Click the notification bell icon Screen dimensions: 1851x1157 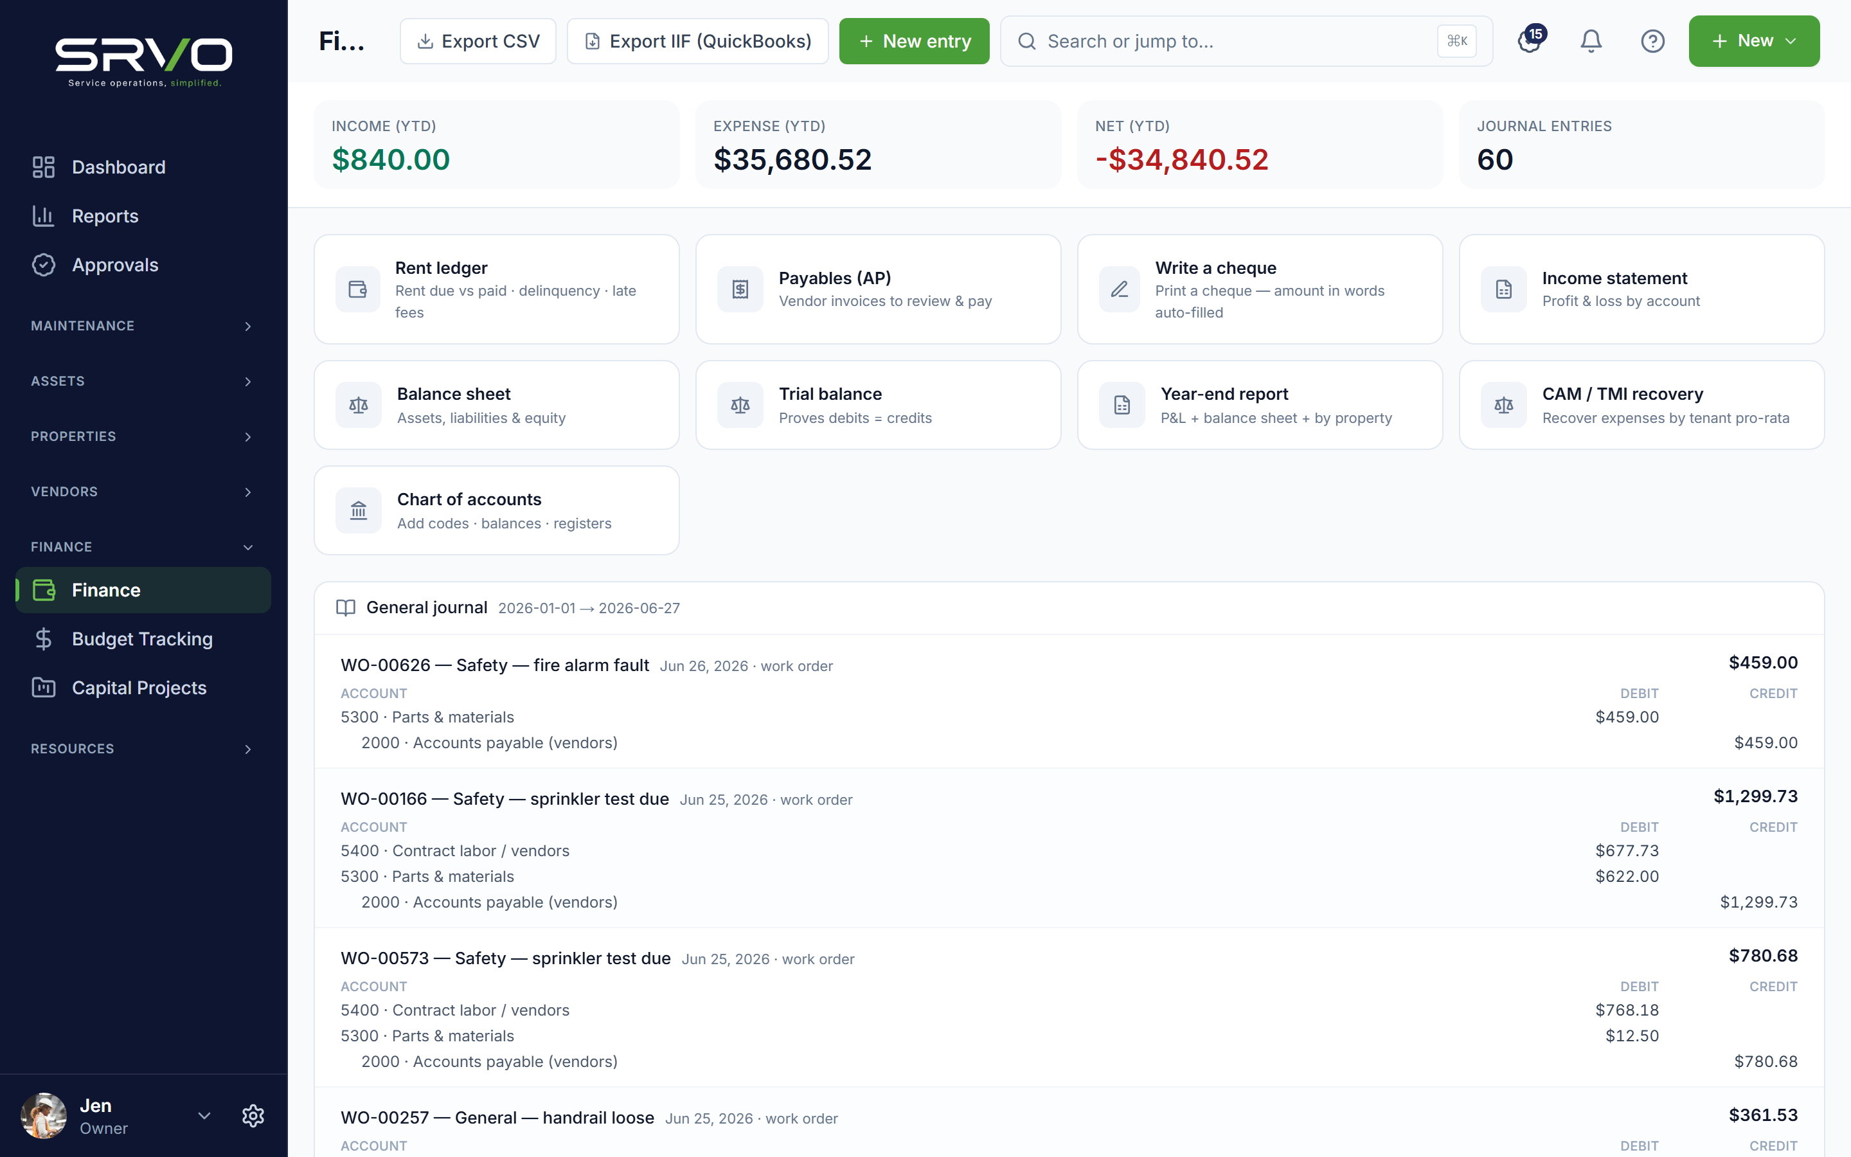[1591, 41]
